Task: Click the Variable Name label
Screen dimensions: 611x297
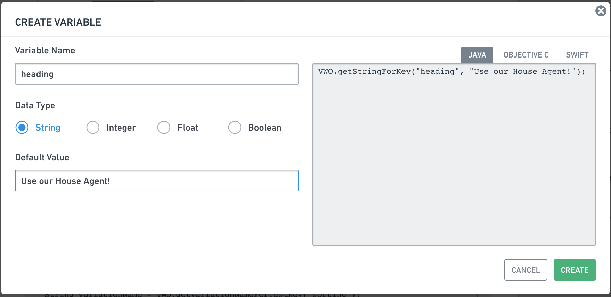Action: (45, 50)
